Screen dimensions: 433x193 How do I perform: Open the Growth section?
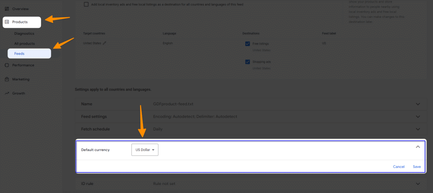click(19, 94)
